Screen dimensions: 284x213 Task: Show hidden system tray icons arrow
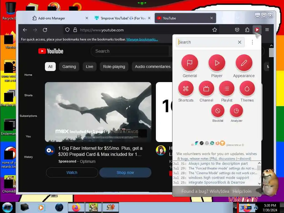coord(236,207)
